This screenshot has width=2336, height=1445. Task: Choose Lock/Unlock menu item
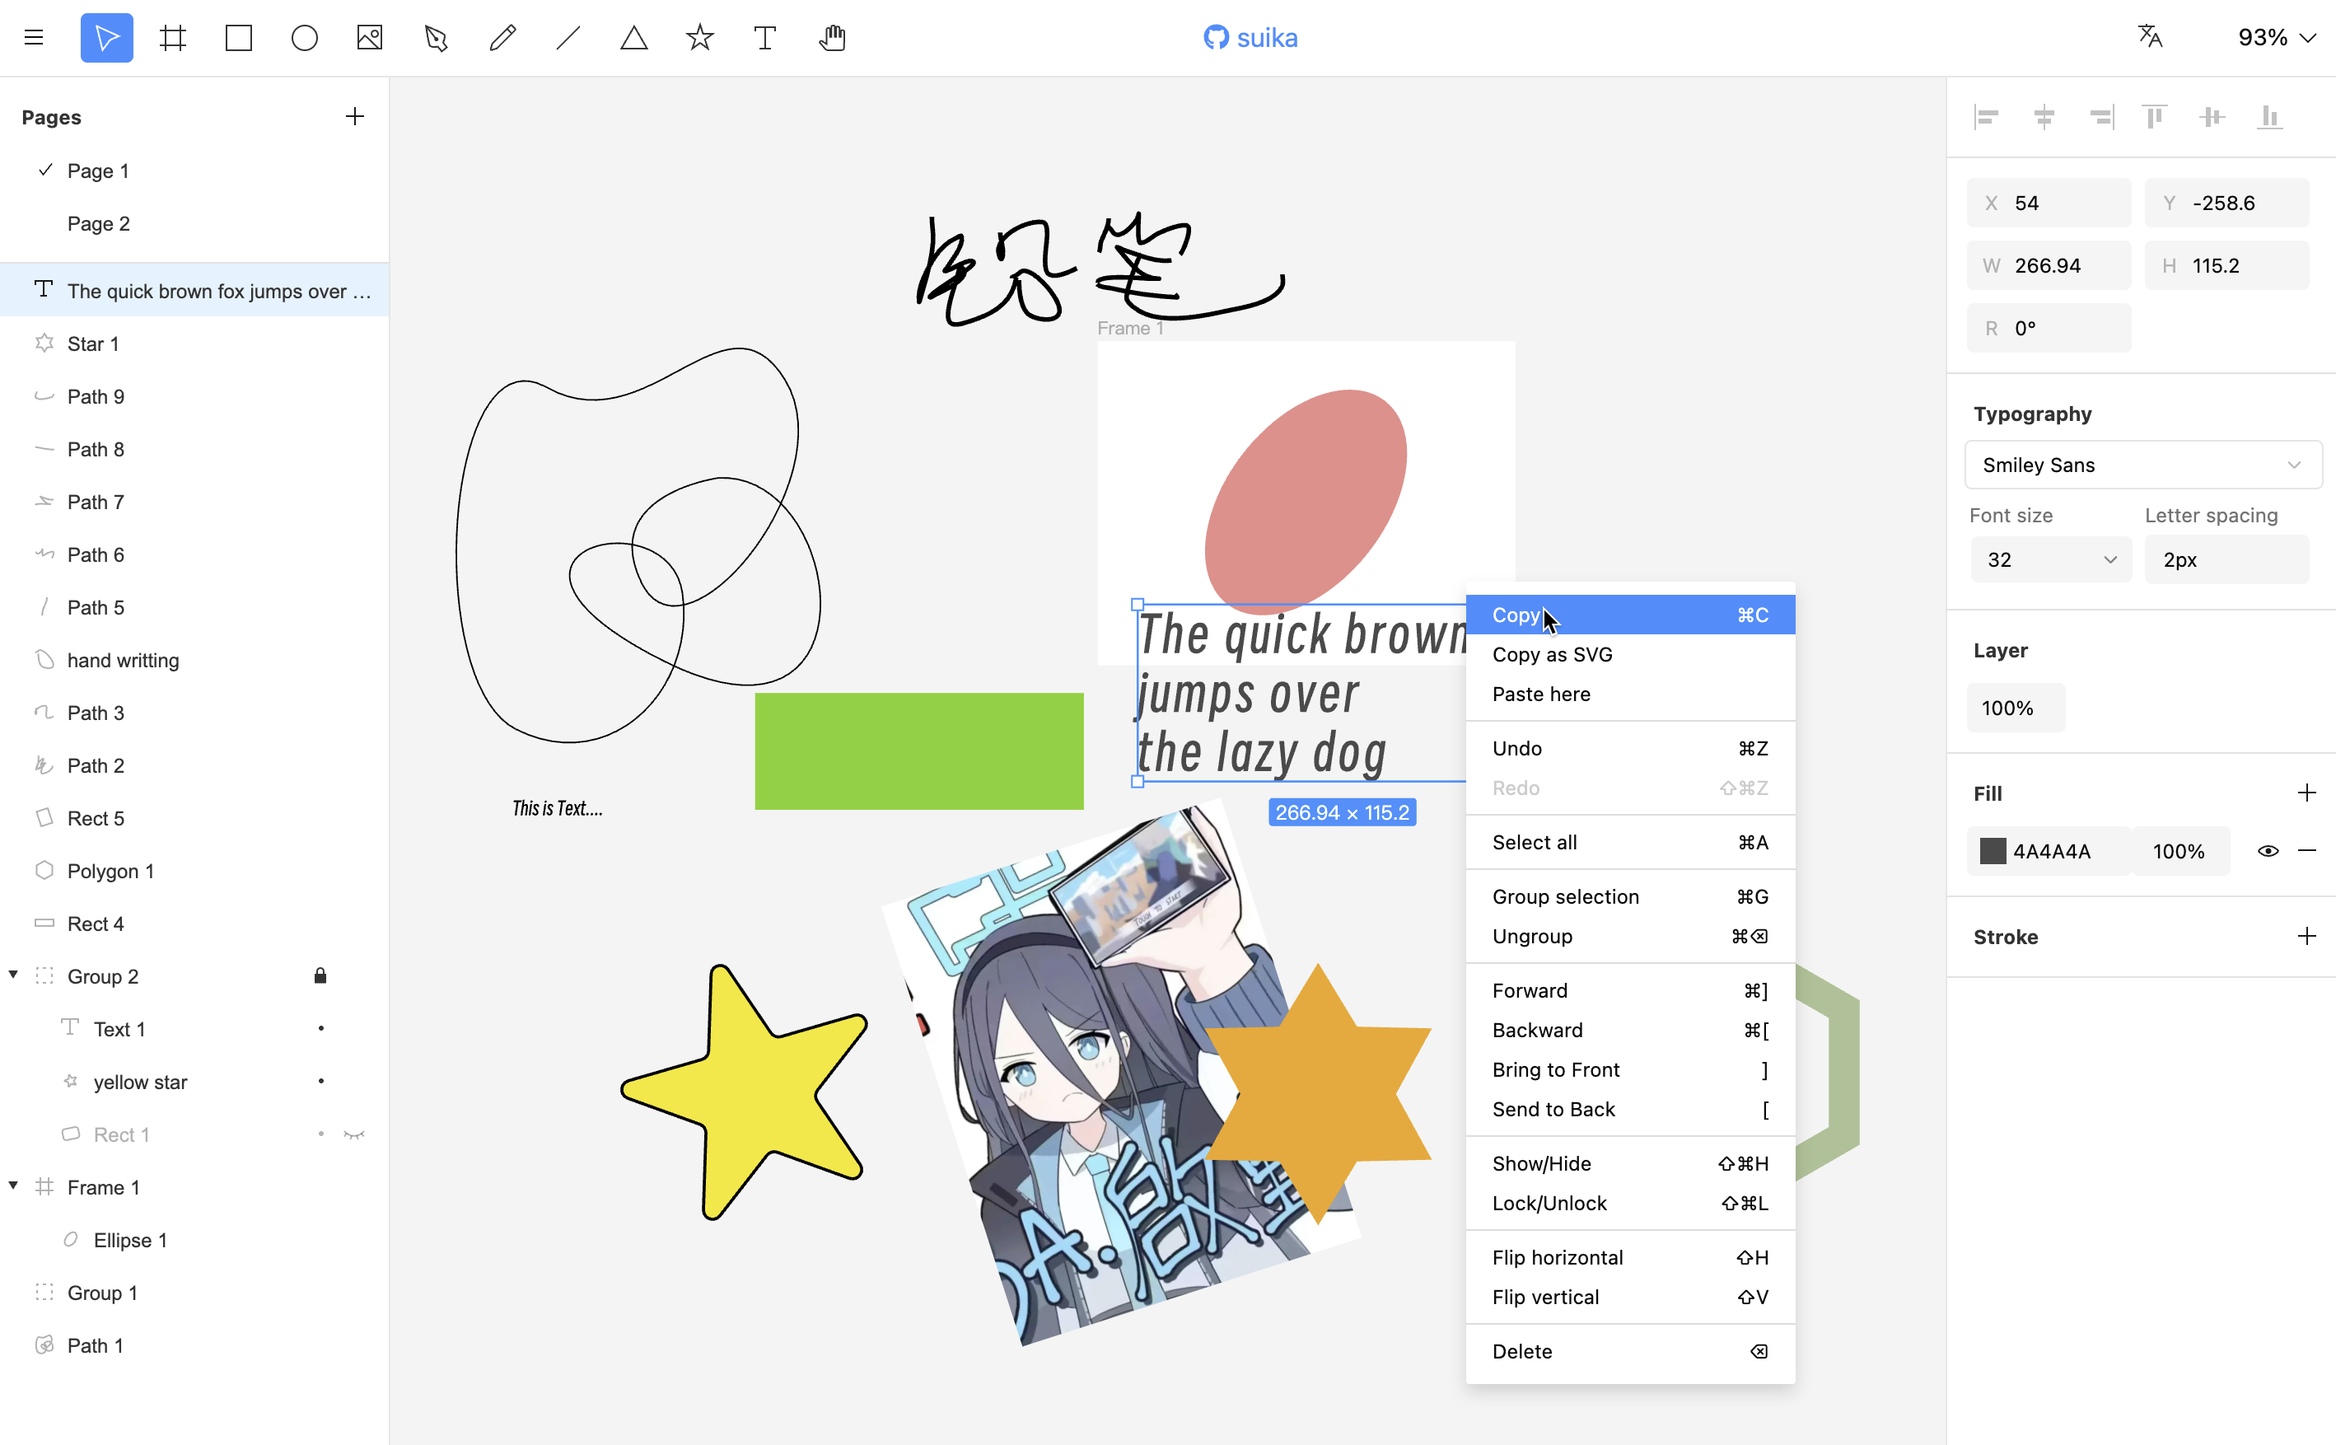(x=1630, y=1204)
